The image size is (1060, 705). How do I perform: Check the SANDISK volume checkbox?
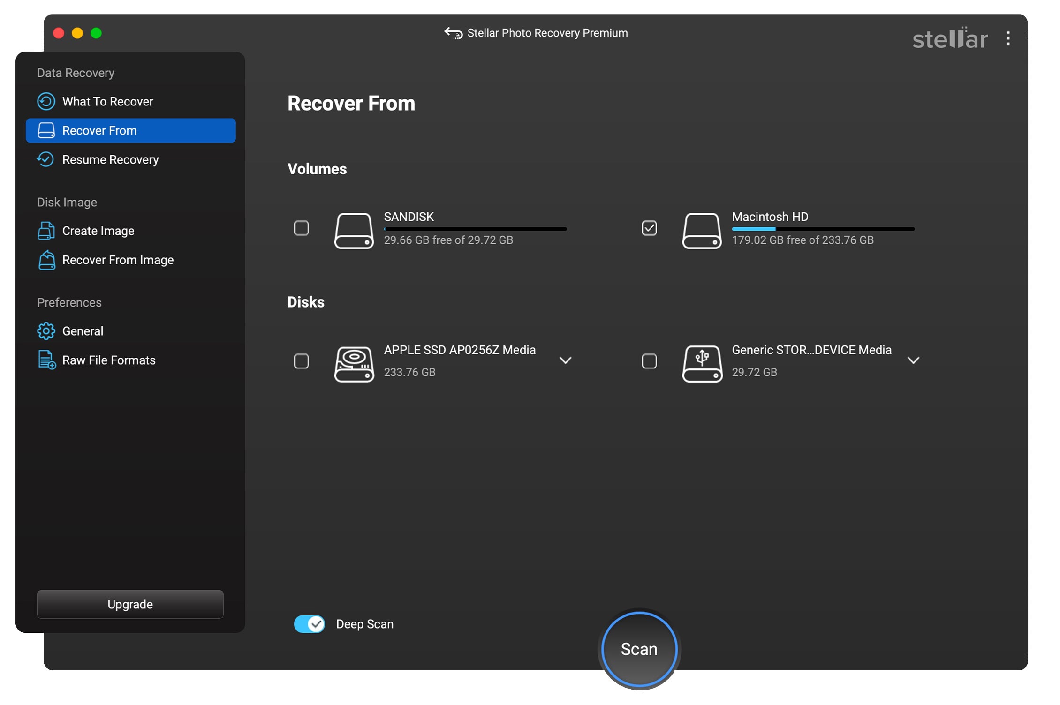(x=301, y=228)
